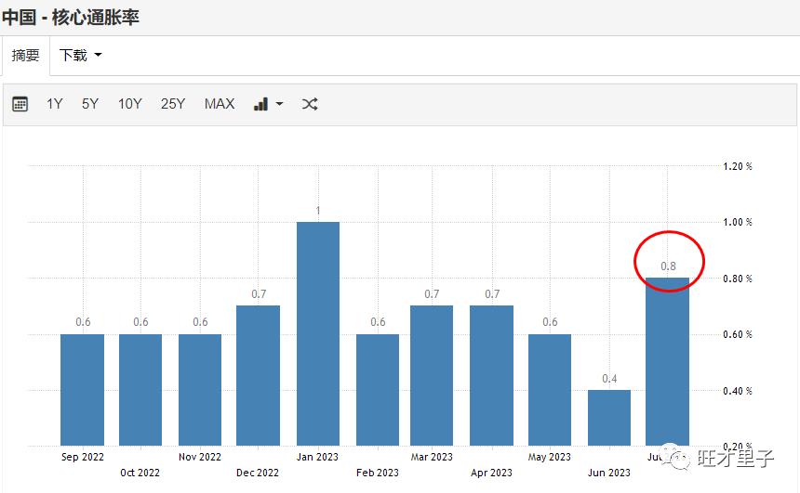The height and width of the screenshot is (493, 800).
Task: Click the Dec 2022 bar
Action: tap(259, 376)
